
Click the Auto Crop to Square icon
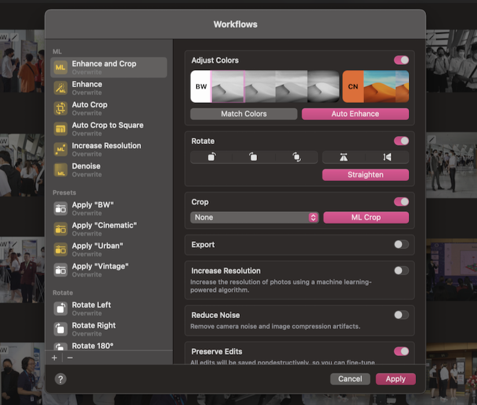[61, 129]
